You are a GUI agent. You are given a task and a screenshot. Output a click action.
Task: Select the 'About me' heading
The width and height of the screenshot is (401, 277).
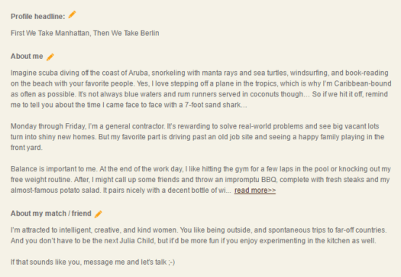(x=27, y=56)
